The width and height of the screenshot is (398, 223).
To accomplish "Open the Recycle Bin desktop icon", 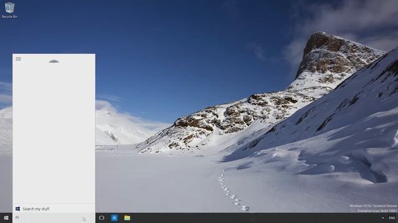I will (9, 10).
